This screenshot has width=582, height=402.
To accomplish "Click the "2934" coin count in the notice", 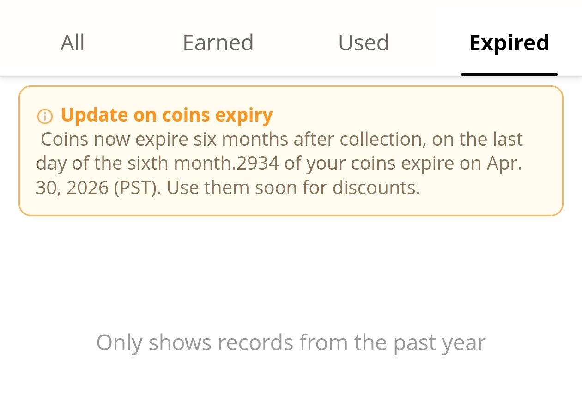I will tap(258, 164).
